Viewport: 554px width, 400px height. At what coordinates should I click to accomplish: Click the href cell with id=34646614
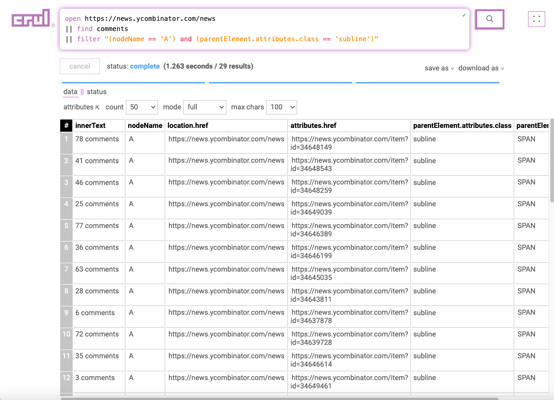point(349,360)
